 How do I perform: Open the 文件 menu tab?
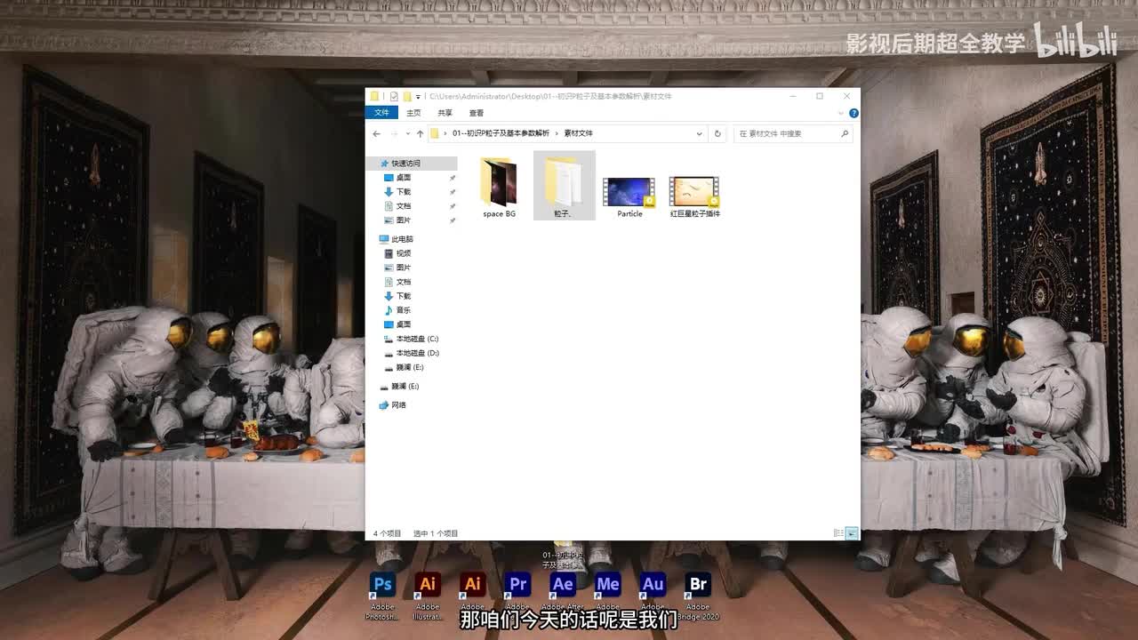coord(381,113)
